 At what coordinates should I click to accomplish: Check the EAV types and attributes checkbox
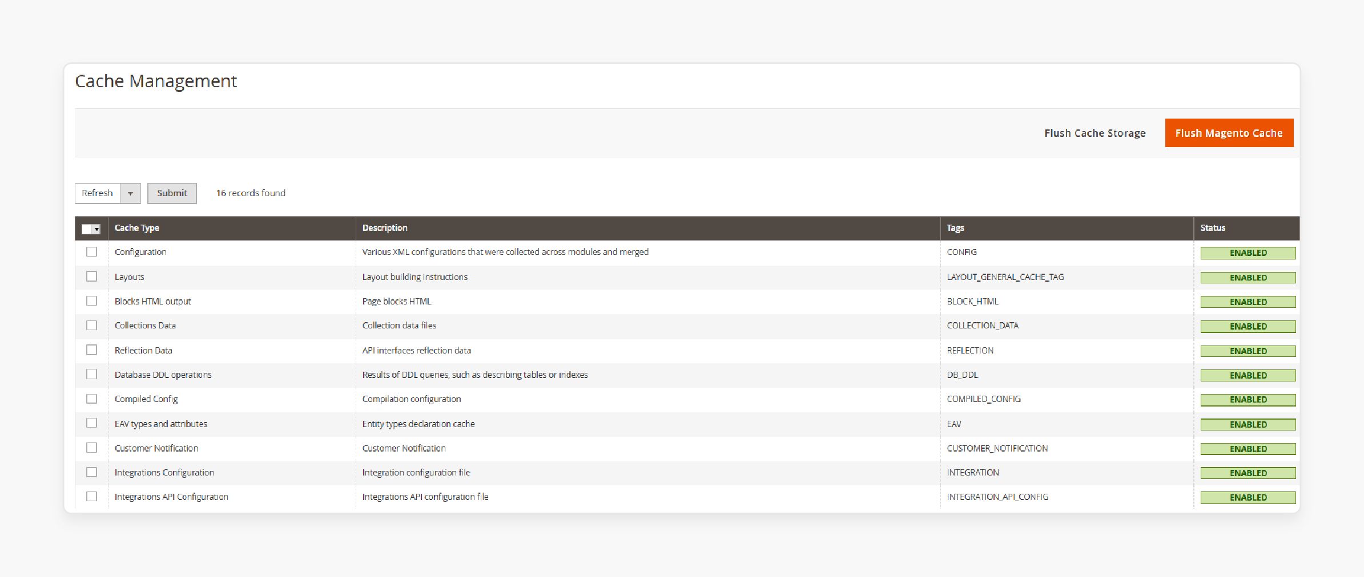91,423
